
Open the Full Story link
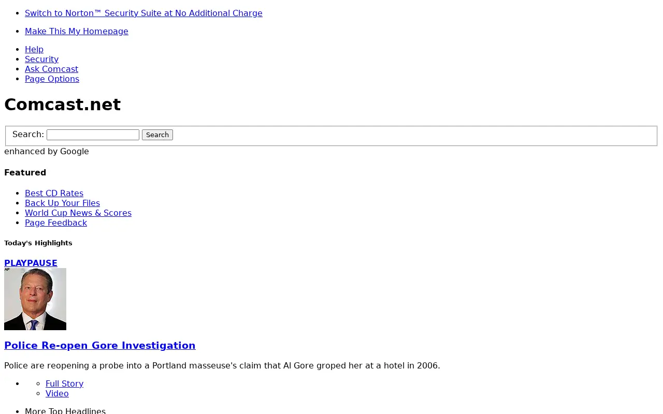pos(64,383)
